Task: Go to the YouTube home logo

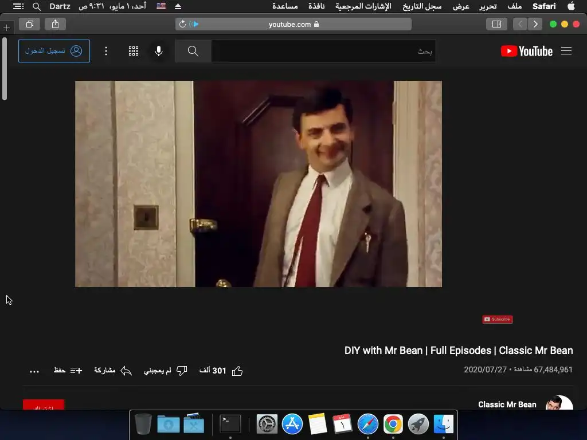Action: pyautogui.click(x=527, y=51)
